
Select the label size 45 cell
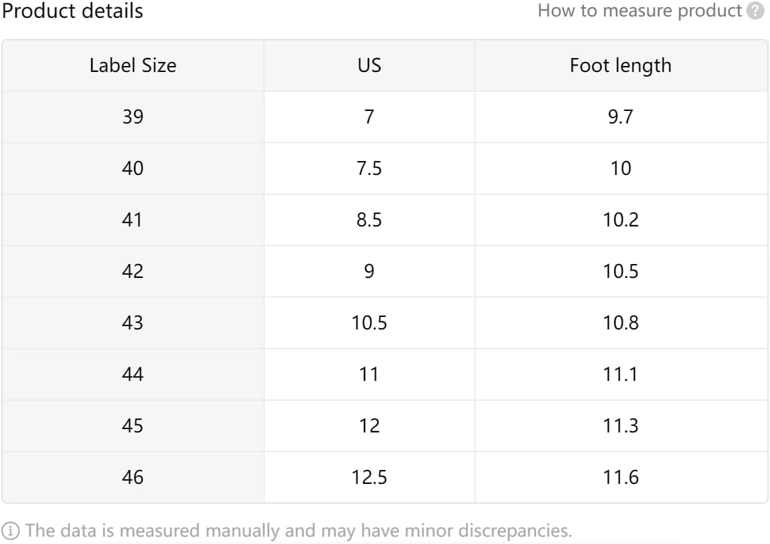(x=133, y=426)
